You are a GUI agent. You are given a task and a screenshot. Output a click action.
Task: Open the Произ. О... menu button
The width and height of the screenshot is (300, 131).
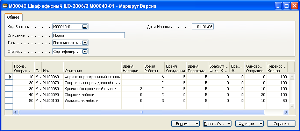pyautogui.click(x=217, y=124)
